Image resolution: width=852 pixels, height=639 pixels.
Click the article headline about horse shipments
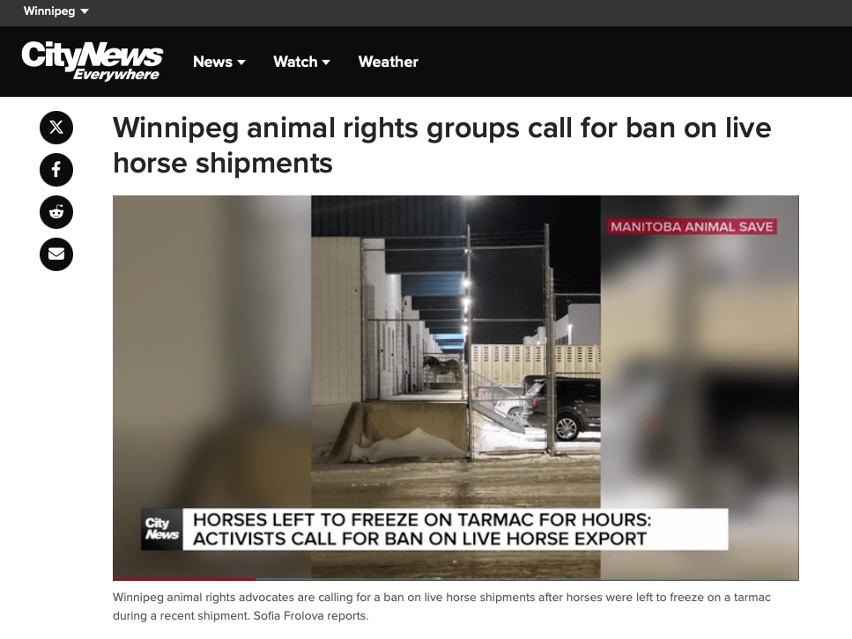click(441, 145)
